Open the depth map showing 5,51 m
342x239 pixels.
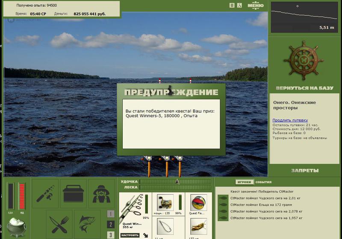pyautogui.click(x=304, y=17)
